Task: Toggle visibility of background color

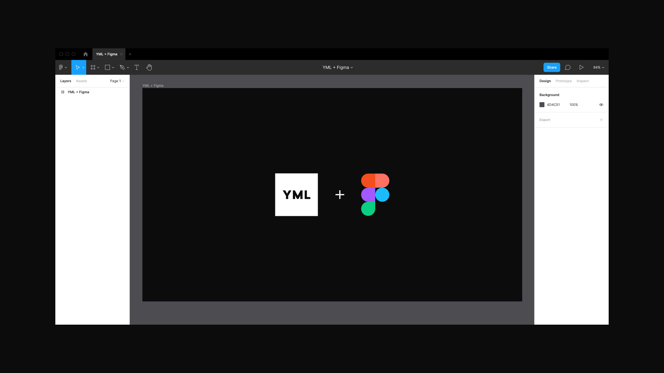Action: [x=601, y=105]
